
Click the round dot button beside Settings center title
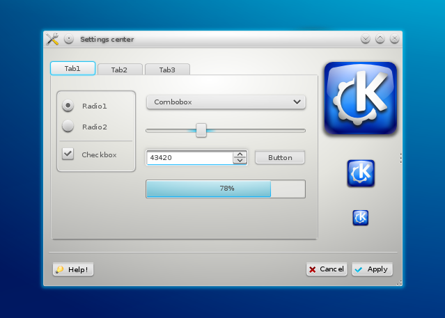coord(69,39)
